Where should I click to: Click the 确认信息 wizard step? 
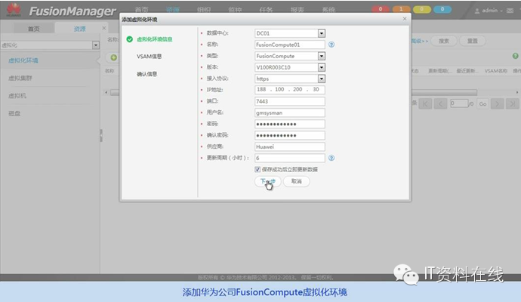click(147, 74)
